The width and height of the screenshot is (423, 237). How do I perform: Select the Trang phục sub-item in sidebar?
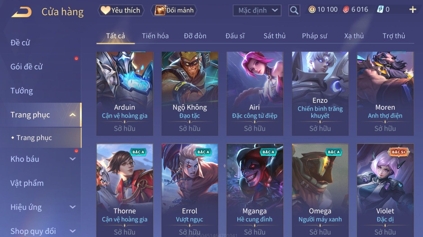point(34,138)
